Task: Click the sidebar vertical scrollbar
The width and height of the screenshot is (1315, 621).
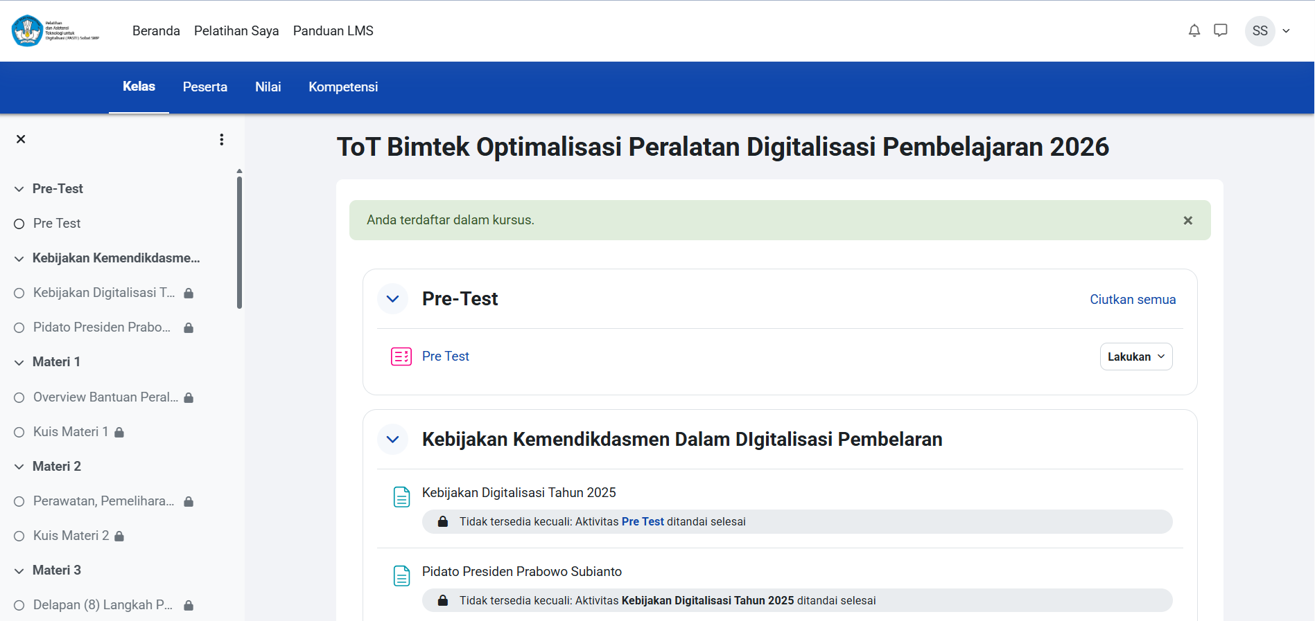Action: (x=239, y=242)
